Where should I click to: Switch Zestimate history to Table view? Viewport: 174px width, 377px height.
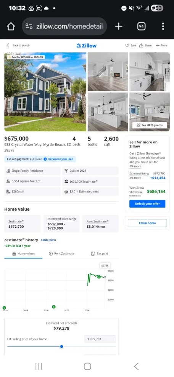click(x=48, y=240)
